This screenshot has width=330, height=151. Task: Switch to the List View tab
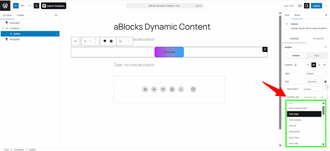pyautogui.click(x=7, y=15)
